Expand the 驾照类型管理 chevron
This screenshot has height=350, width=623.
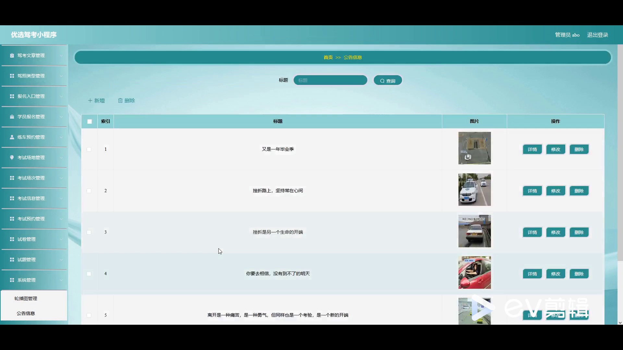[x=61, y=76]
